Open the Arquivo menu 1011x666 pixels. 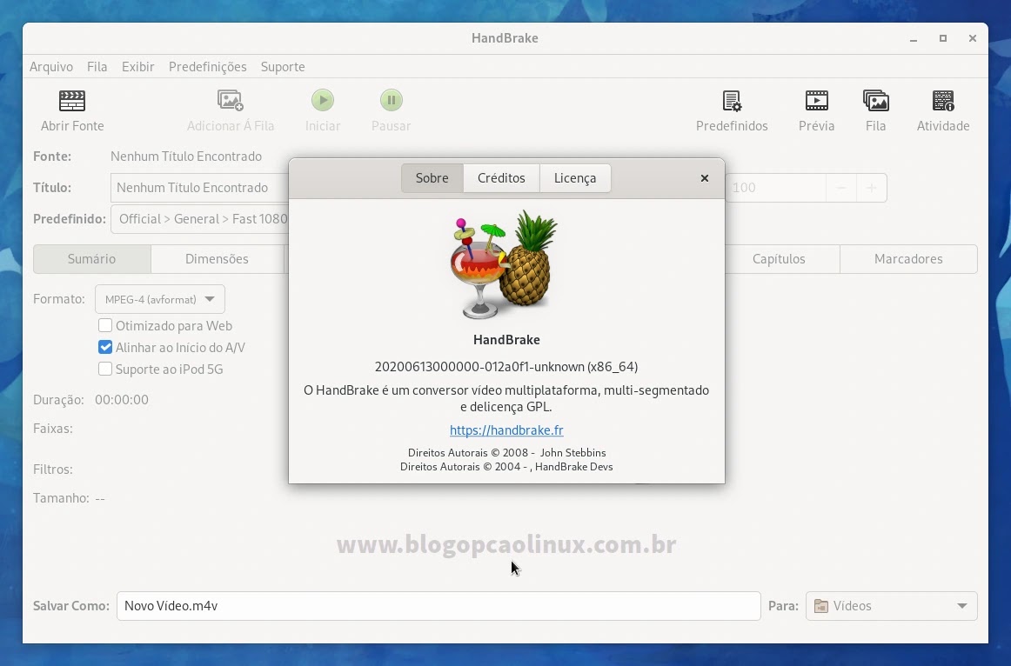pos(51,67)
